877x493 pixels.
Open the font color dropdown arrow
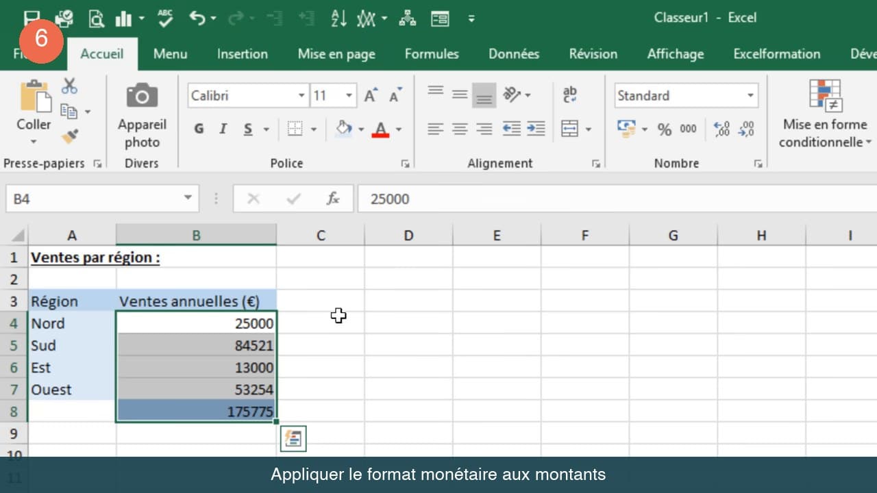(399, 129)
